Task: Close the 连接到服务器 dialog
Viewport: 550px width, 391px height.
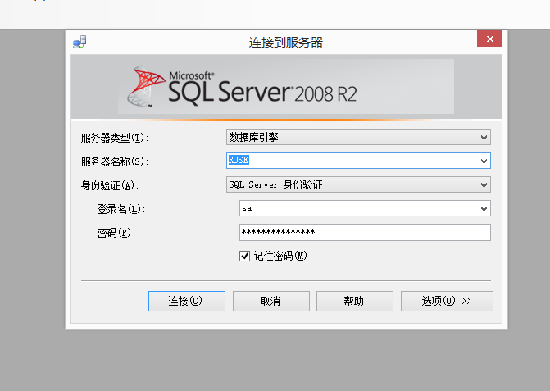Action: (489, 39)
